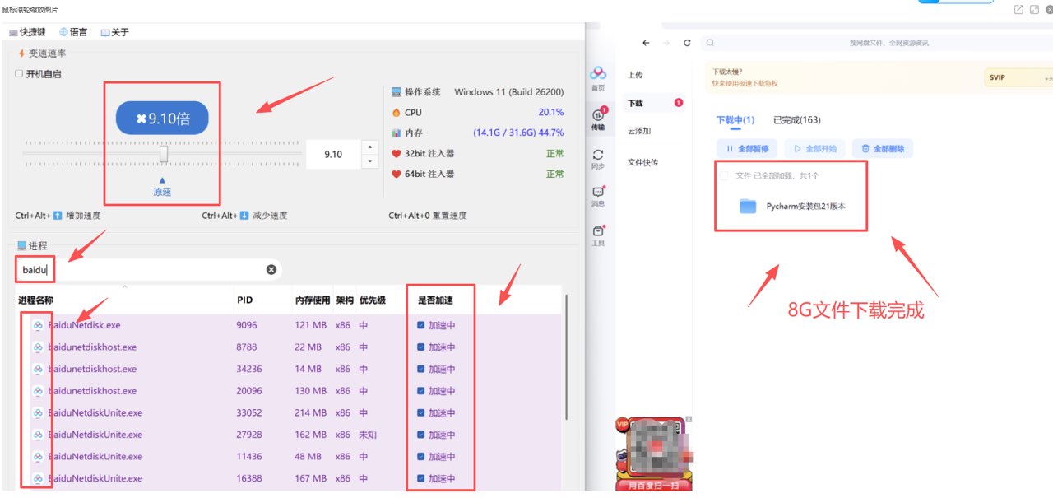1053x498 pixels.
Task: Click the Baidu Netdisk 首页 home icon
Action: click(598, 76)
